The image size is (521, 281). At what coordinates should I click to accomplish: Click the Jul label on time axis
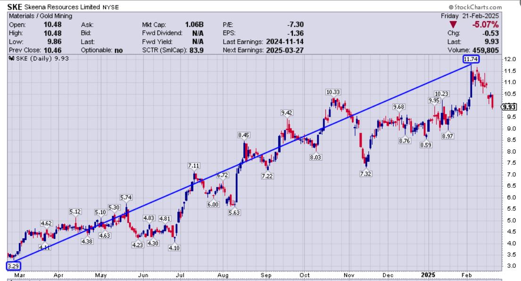(x=180, y=275)
